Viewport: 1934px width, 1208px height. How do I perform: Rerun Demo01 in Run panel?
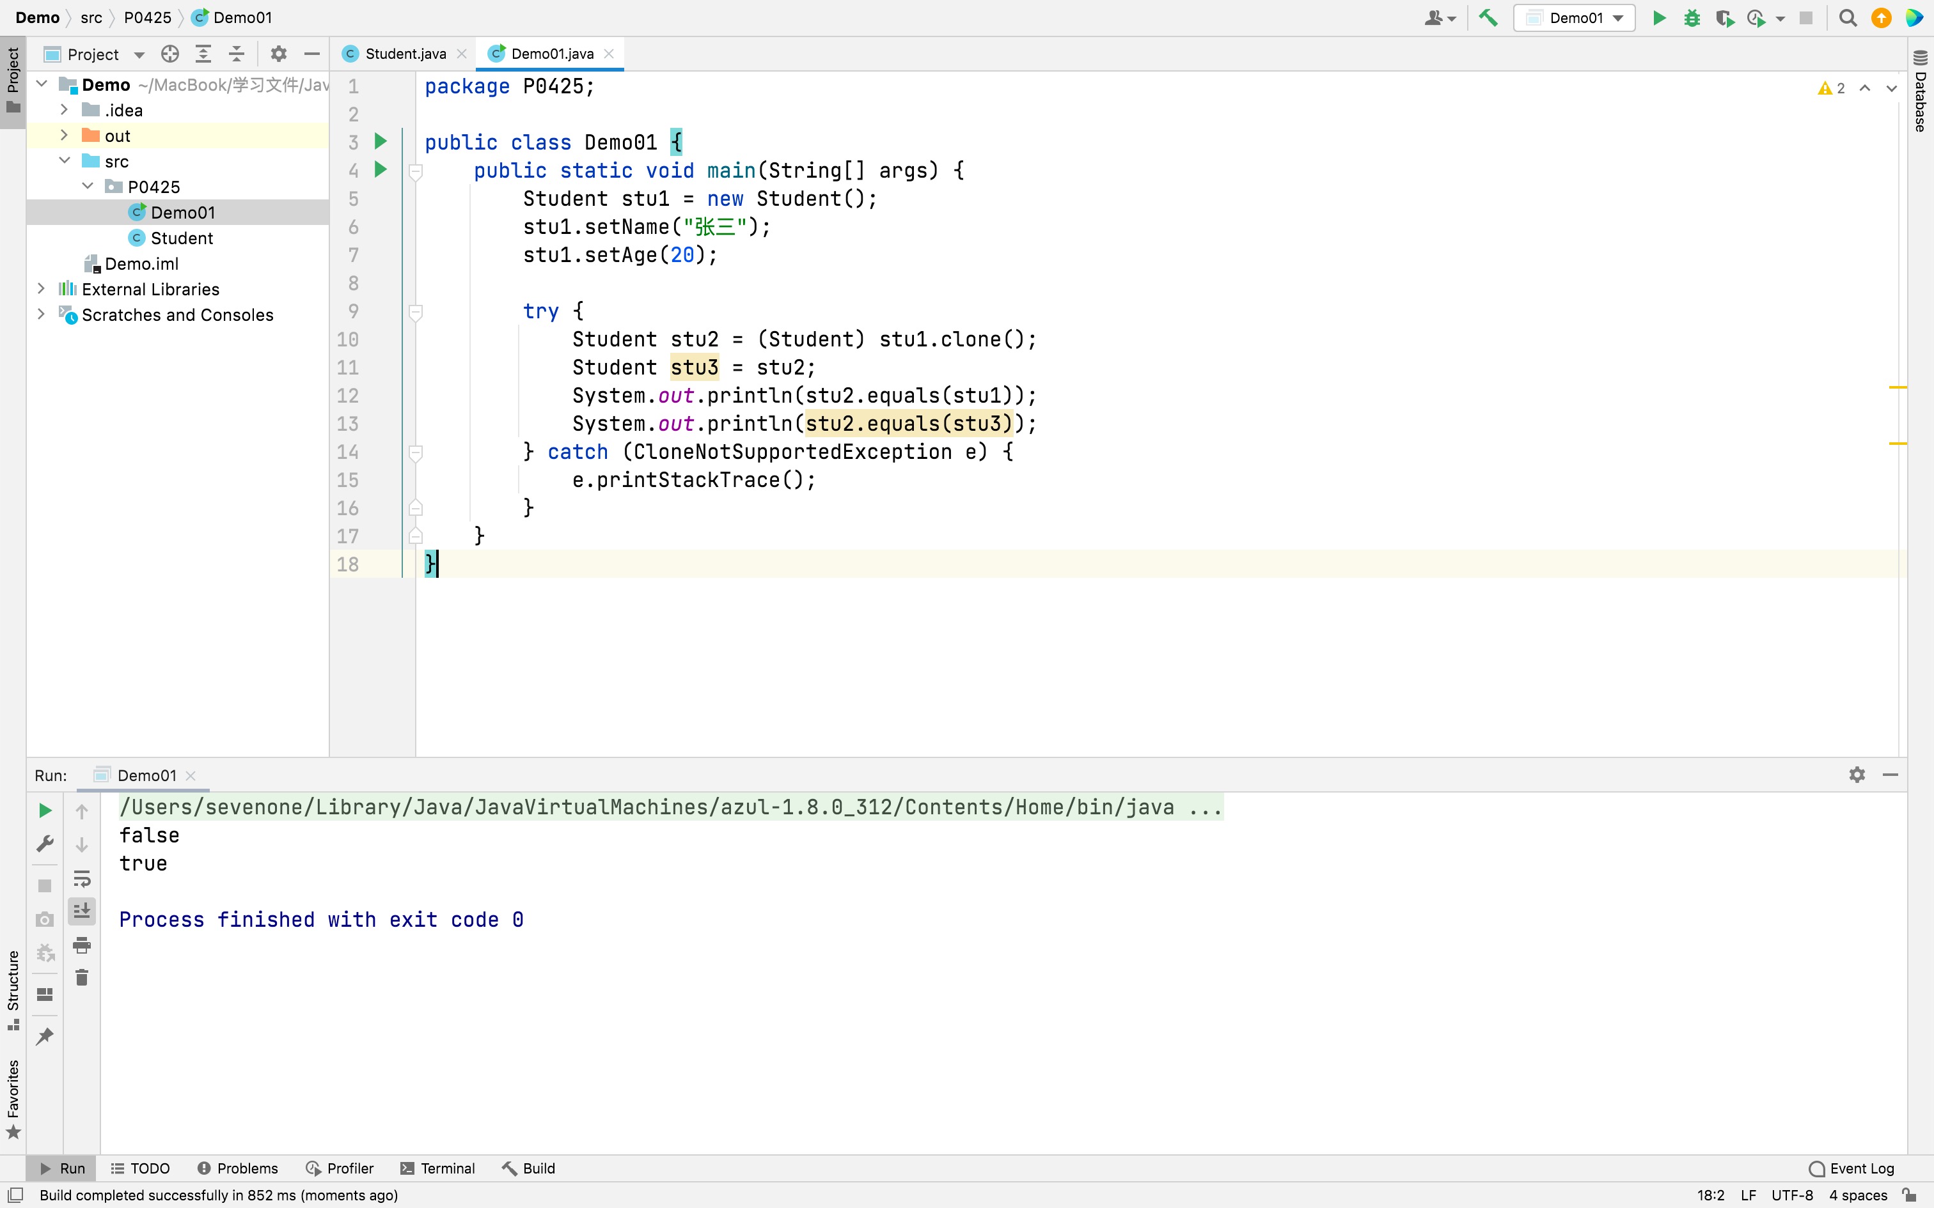(45, 811)
